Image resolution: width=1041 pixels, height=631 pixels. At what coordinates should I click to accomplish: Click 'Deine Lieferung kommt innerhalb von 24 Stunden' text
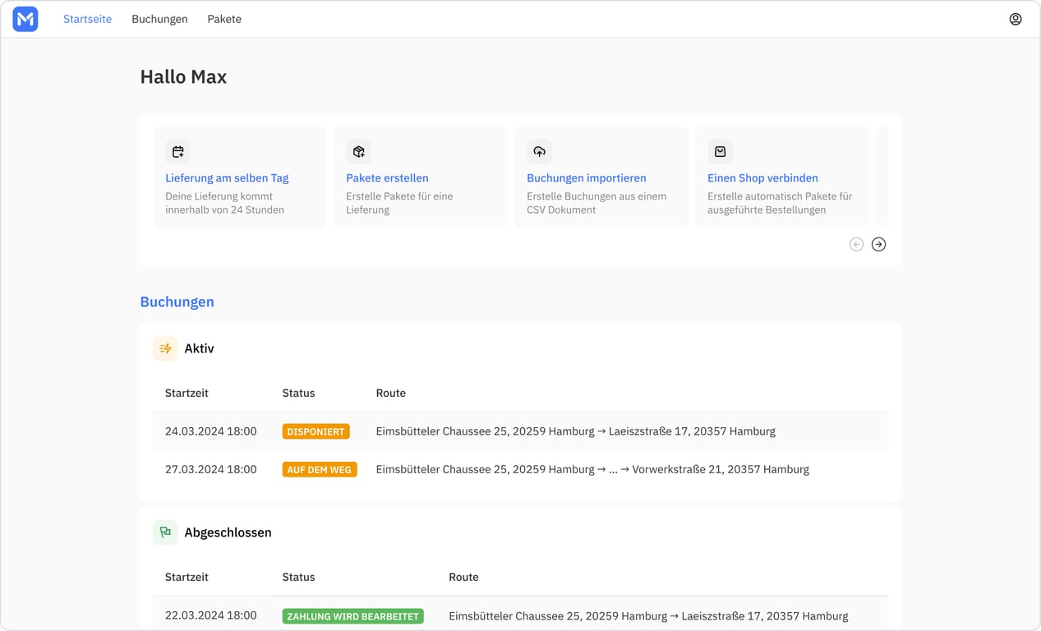[x=224, y=203]
